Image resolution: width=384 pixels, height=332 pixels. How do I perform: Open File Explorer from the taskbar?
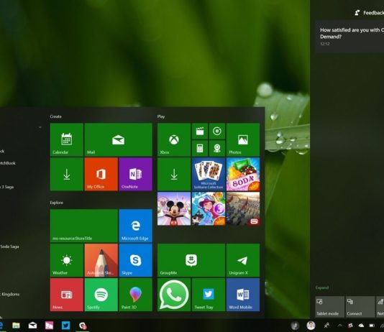point(16,326)
